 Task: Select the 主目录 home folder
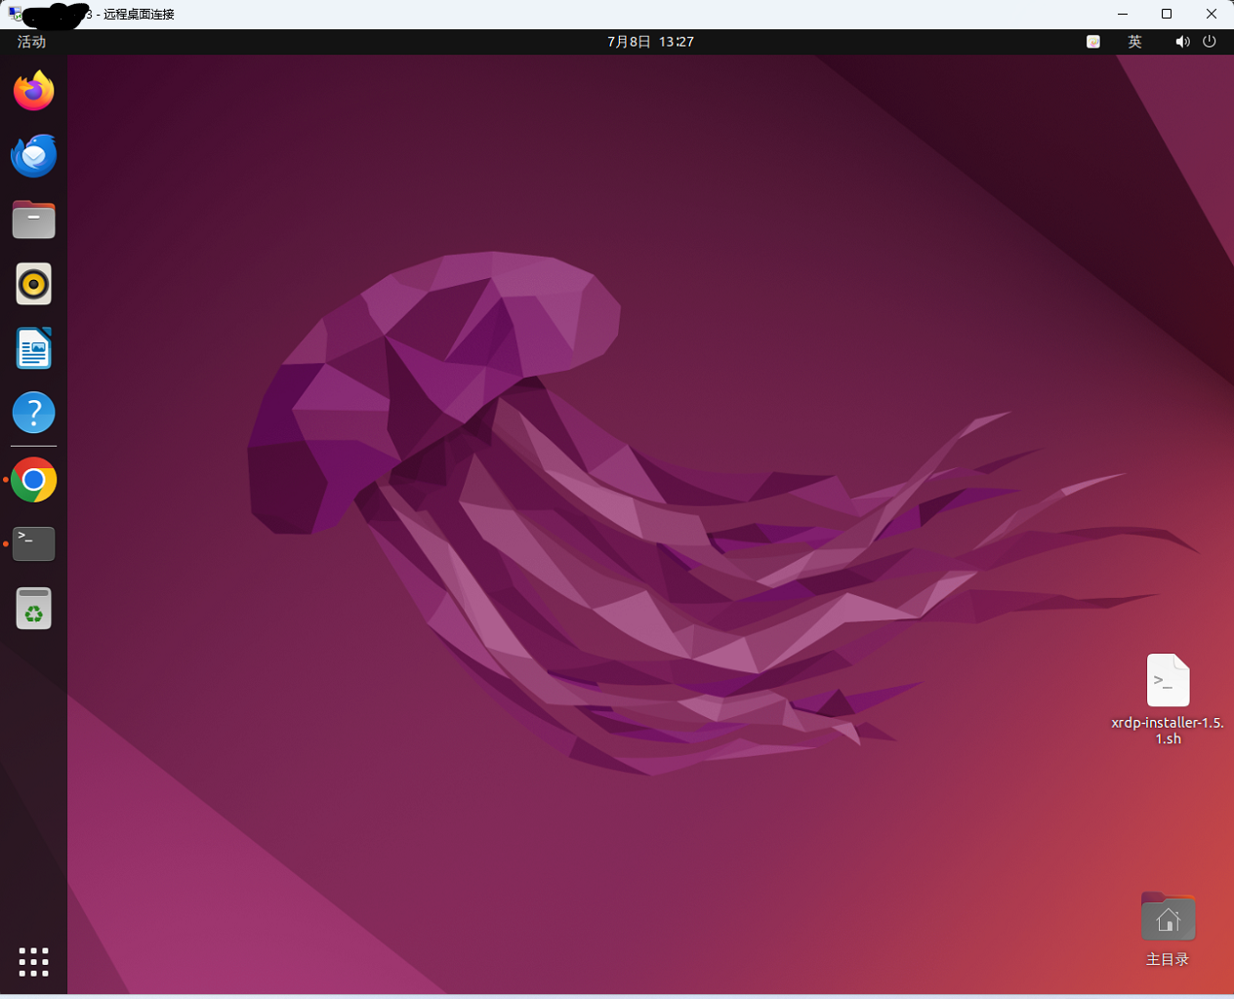1168,918
